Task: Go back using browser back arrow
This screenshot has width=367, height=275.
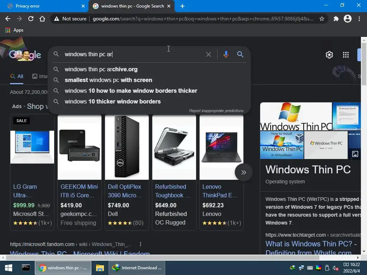Action: [x=8, y=19]
